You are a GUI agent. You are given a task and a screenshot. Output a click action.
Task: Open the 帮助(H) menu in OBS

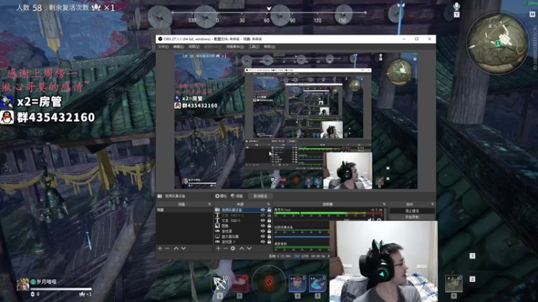pos(270,46)
